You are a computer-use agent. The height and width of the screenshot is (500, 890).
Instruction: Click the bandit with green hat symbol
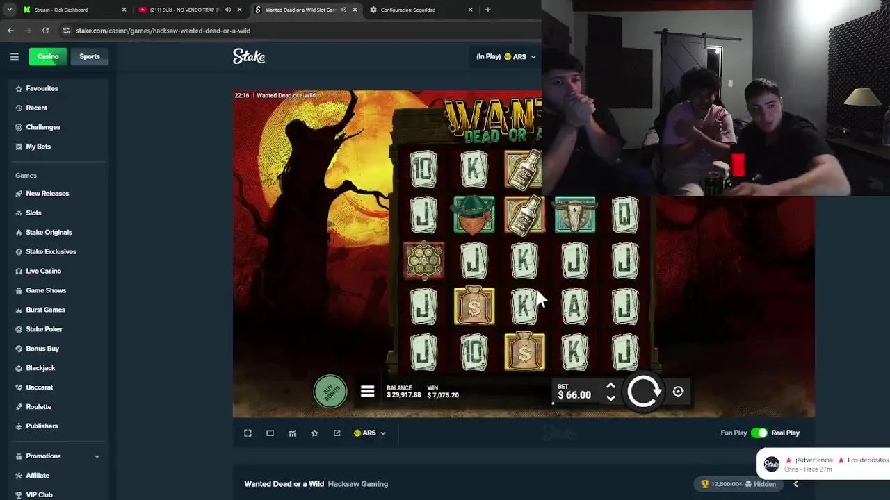click(x=474, y=215)
